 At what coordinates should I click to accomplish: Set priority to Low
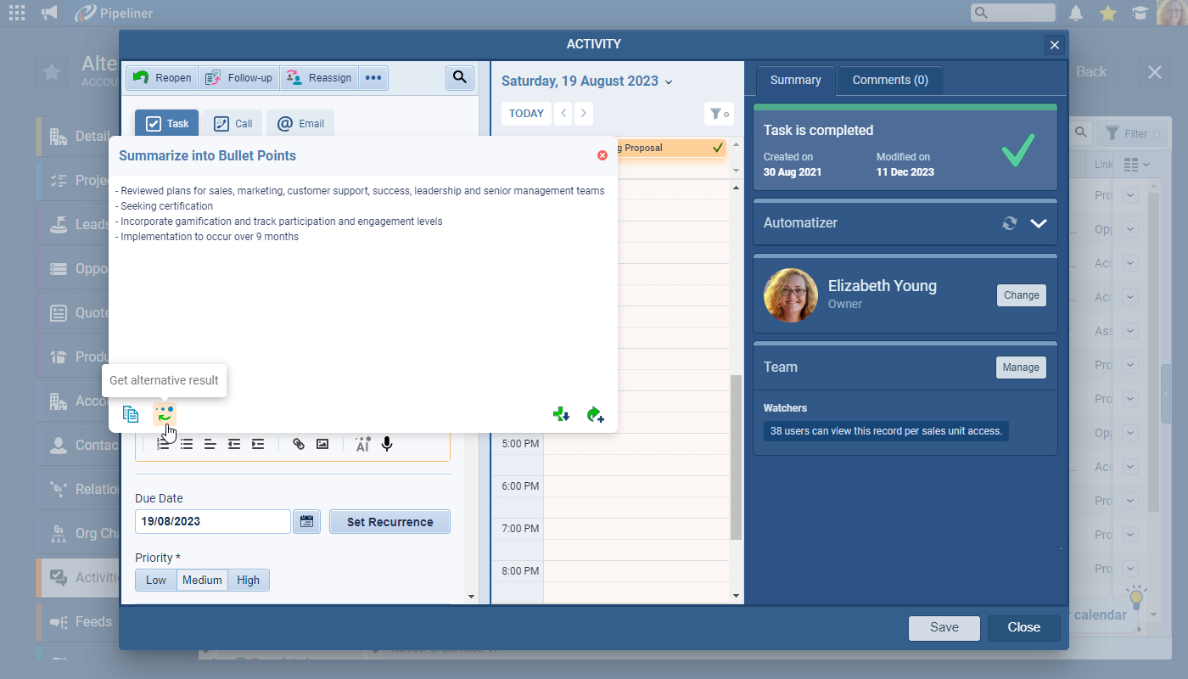[156, 581]
